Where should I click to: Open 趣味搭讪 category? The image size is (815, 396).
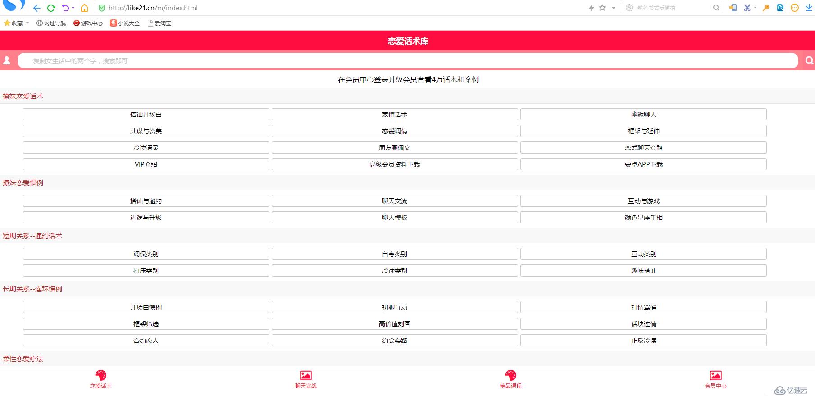click(643, 271)
